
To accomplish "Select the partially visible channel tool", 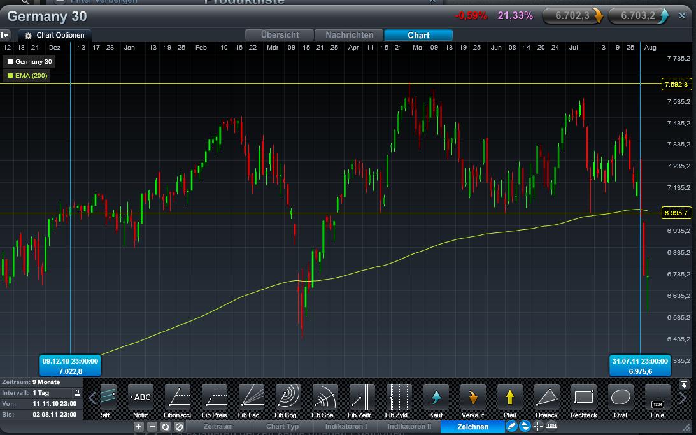I will (108, 401).
